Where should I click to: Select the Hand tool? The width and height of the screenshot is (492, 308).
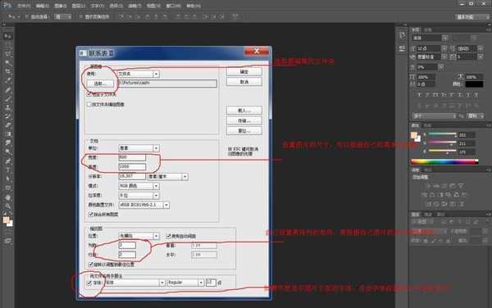pyautogui.click(x=7, y=197)
